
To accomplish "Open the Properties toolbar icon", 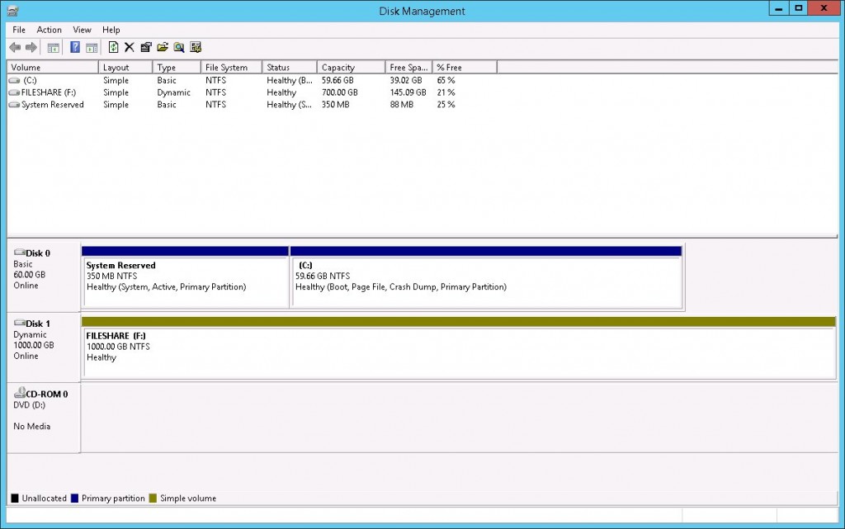I will coord(147,47).
